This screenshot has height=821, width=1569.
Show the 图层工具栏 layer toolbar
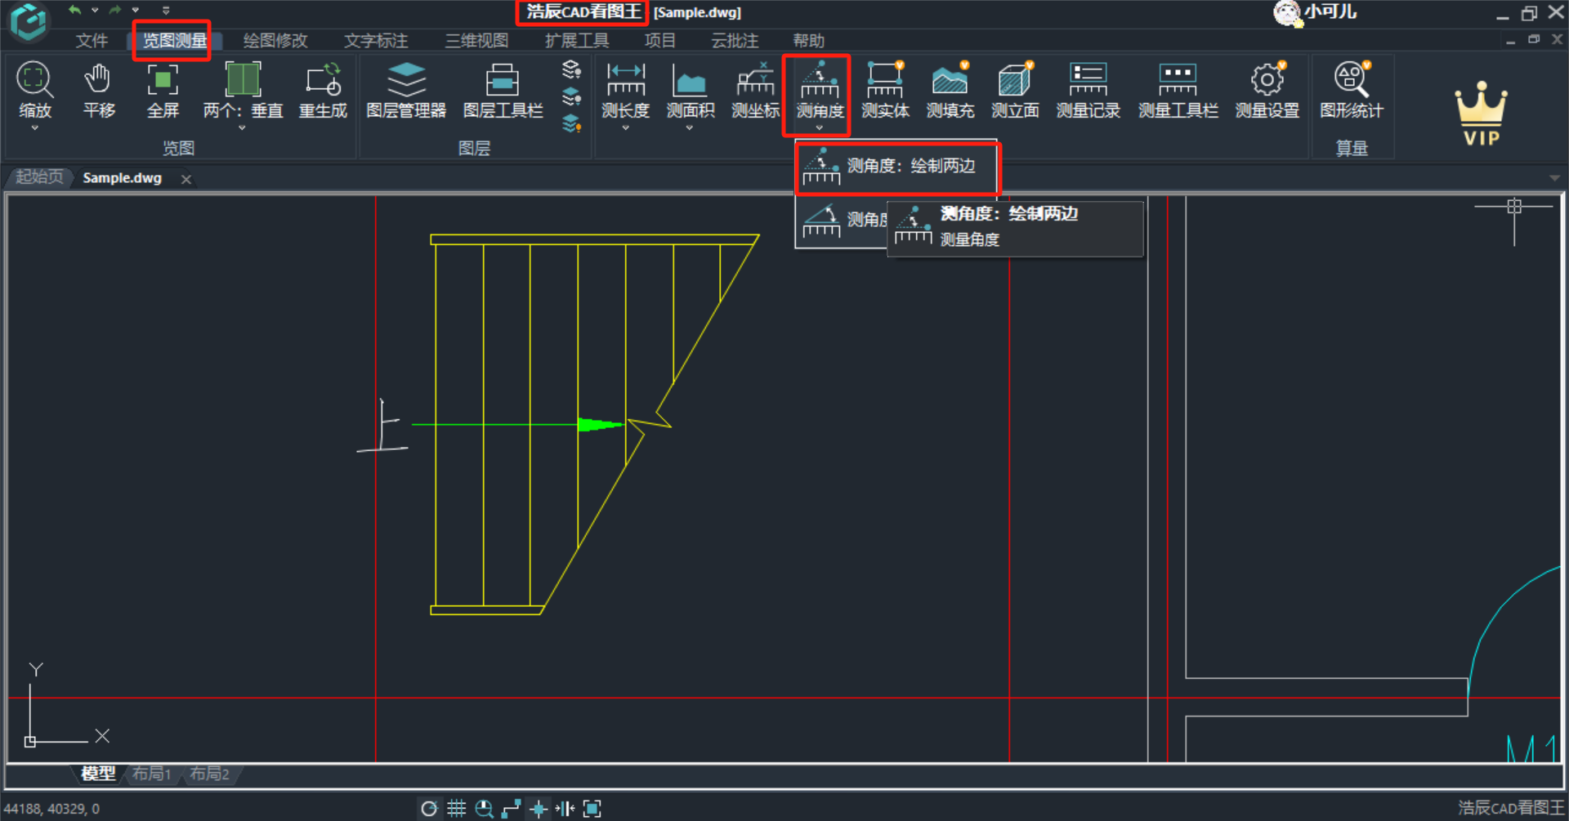(x=503, y=89)
